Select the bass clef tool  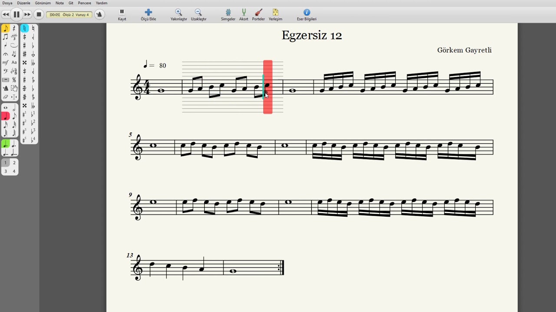(x=5, y=71)
